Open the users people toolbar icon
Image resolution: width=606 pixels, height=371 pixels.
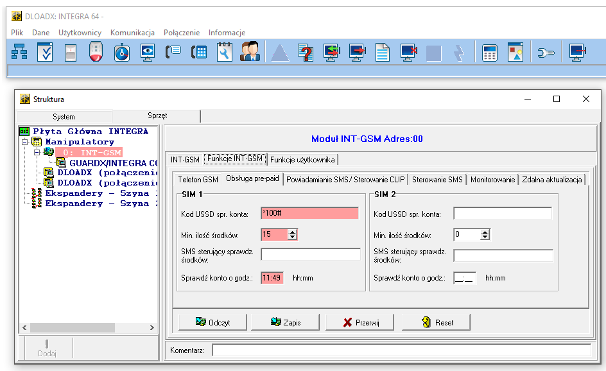tap(250, 51)
